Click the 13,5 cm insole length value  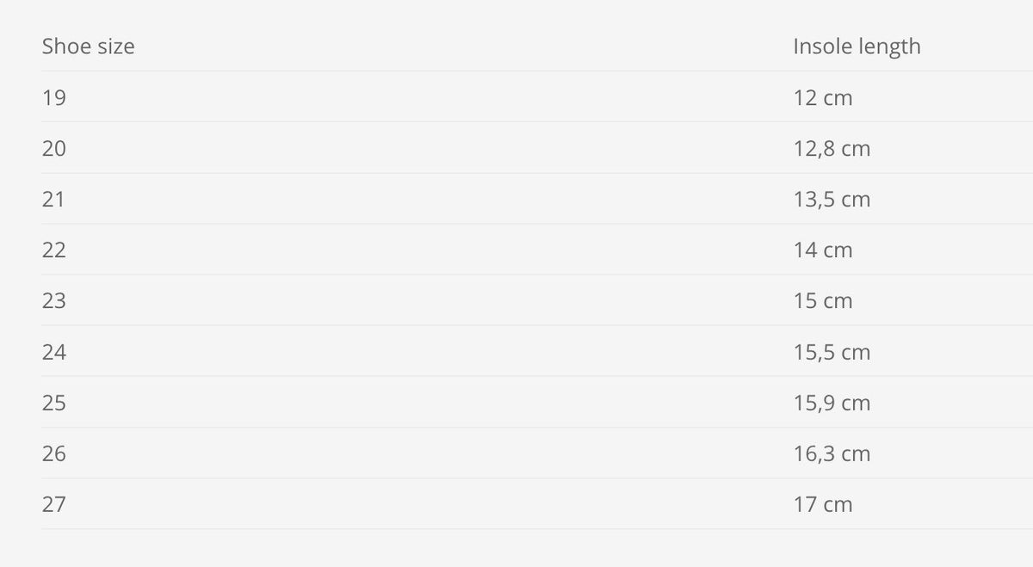832,199
